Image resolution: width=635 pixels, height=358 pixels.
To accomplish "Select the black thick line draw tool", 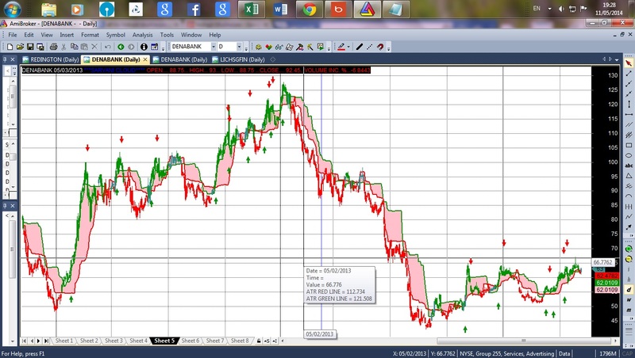I will (360, 47).
